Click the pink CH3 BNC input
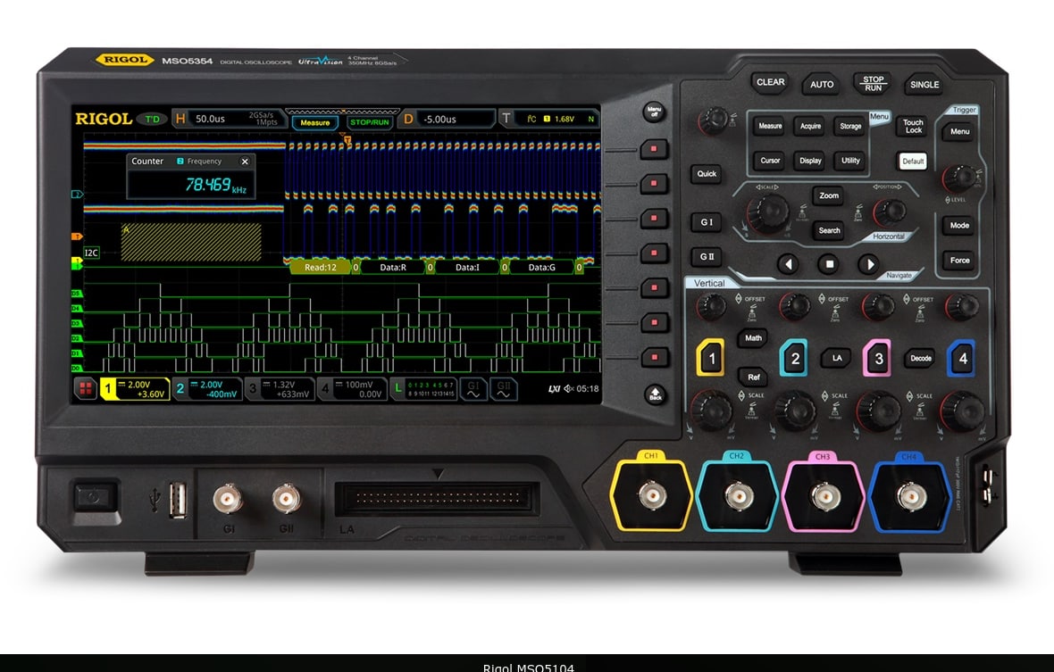Viewport: 1054px width, 672px height. (x=824, y=497)
